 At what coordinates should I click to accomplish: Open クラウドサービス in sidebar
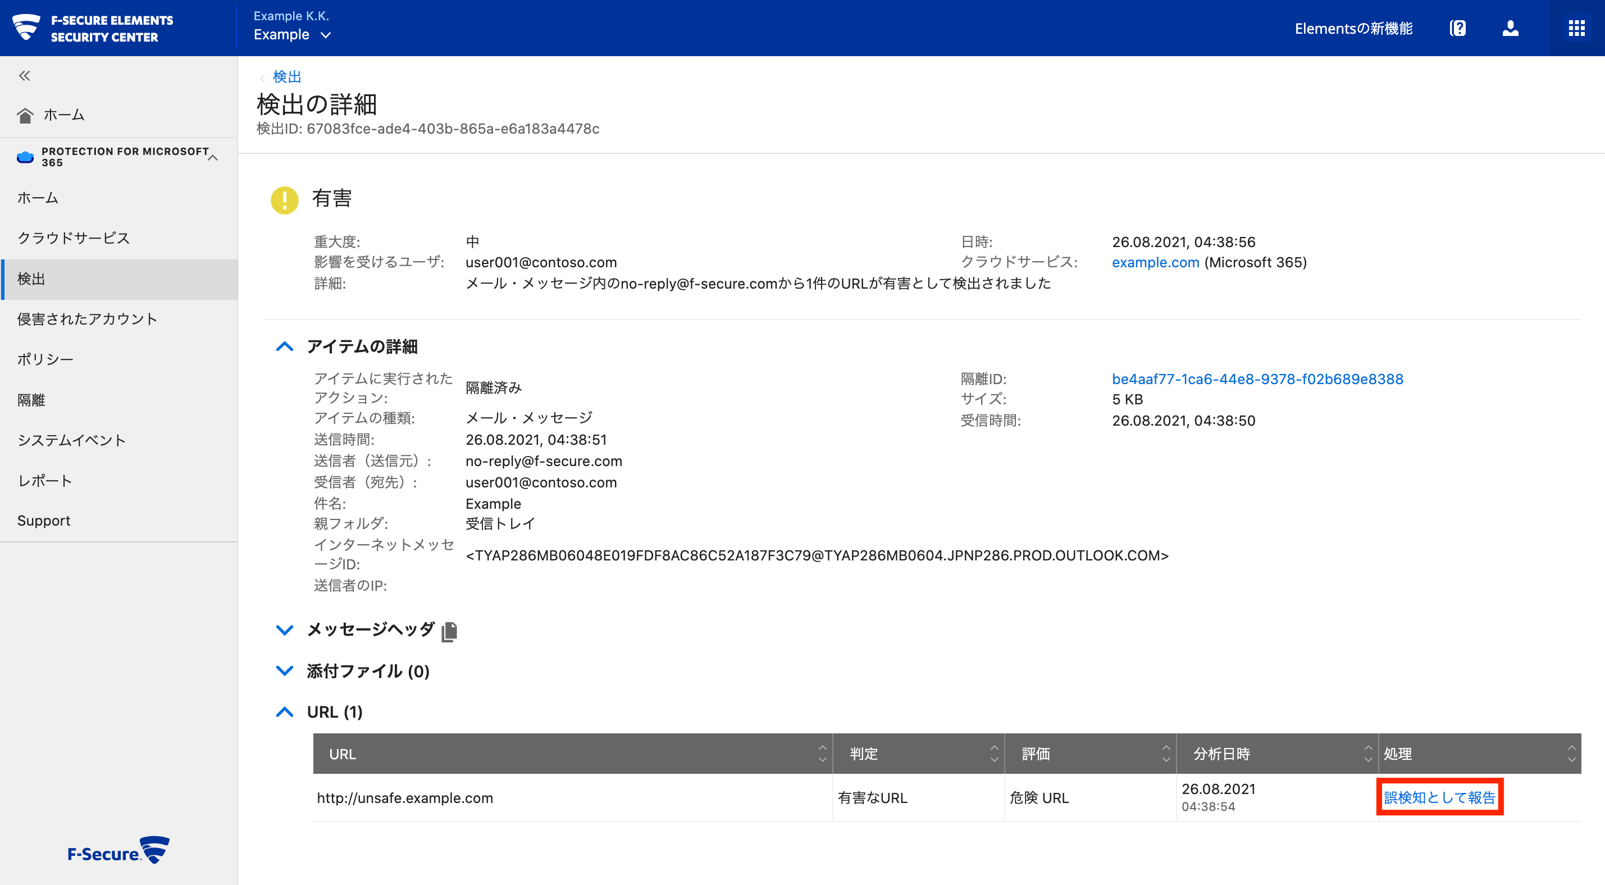pos(73,238)
